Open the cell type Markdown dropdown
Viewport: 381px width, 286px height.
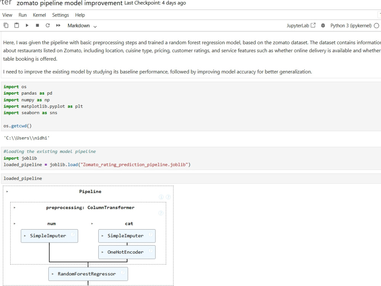[x=82, y=26]
